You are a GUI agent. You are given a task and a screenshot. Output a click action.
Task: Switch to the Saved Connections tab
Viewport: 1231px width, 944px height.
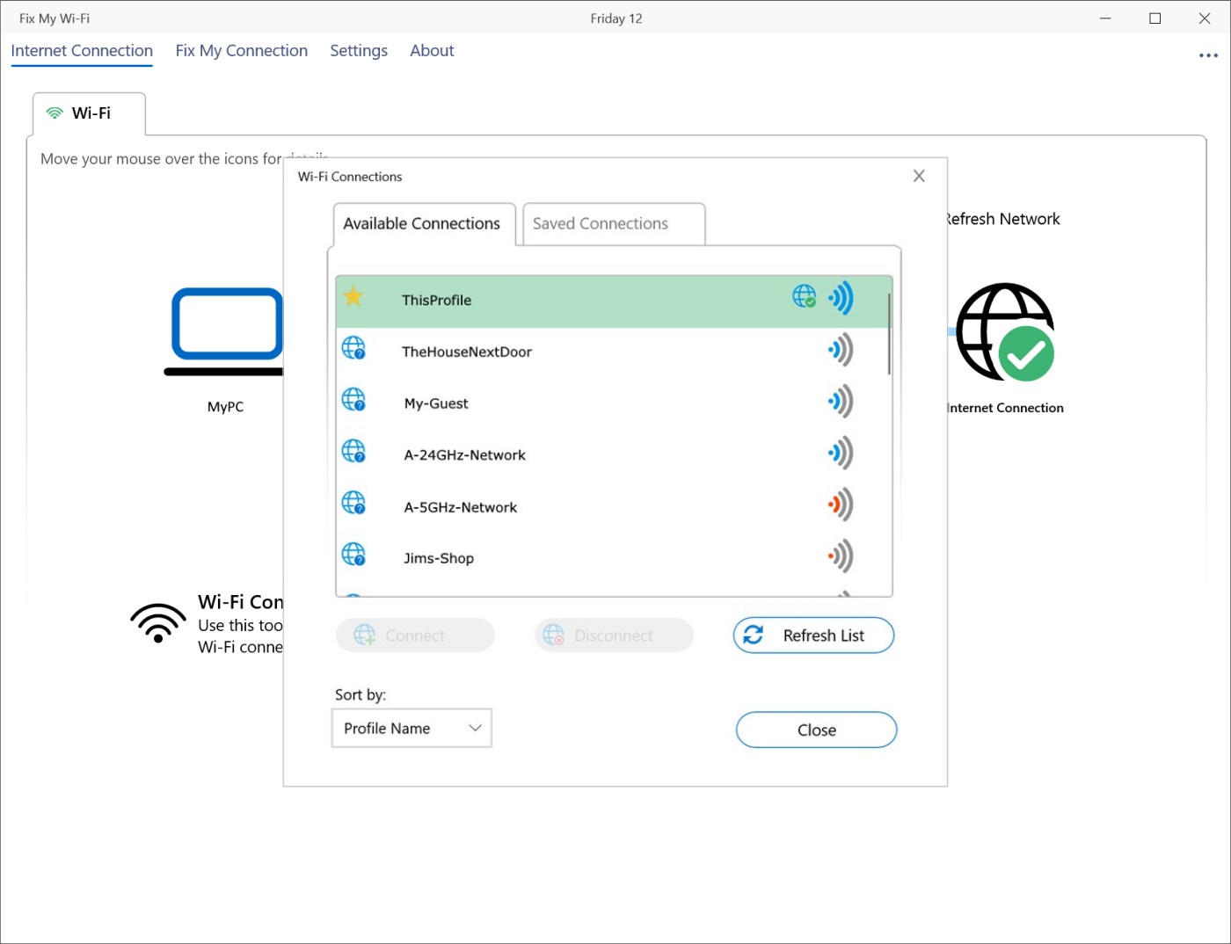[x=614, y=224]
